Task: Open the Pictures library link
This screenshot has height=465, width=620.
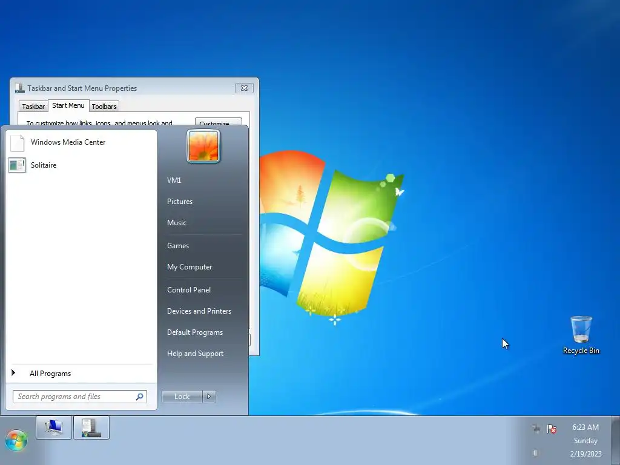Action: 179,202
